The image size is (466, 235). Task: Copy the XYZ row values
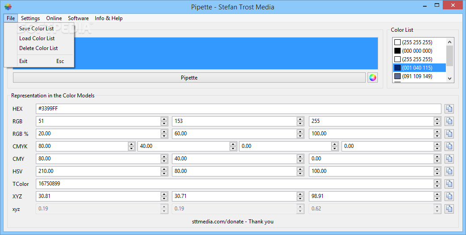click(x=449, y=196)
